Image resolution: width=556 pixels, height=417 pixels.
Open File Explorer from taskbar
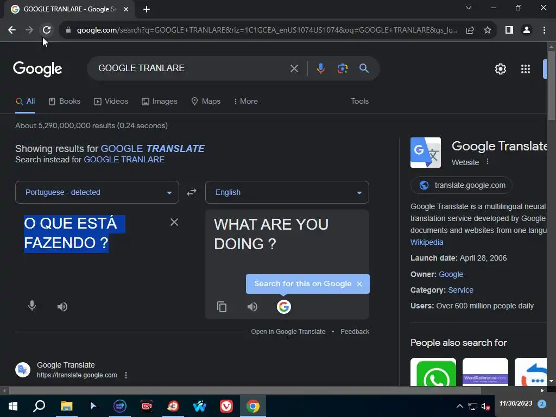(x=66, y=406)
